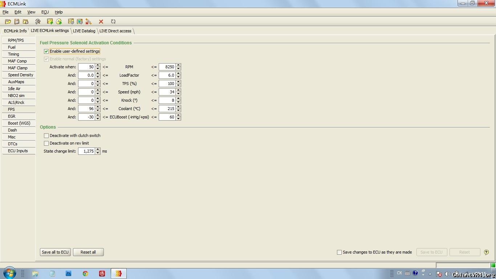Image resolution: width=496 pixels, height=279 pixels.
Task: Open Chrome from the taskbar
Action: coord(85,274)
